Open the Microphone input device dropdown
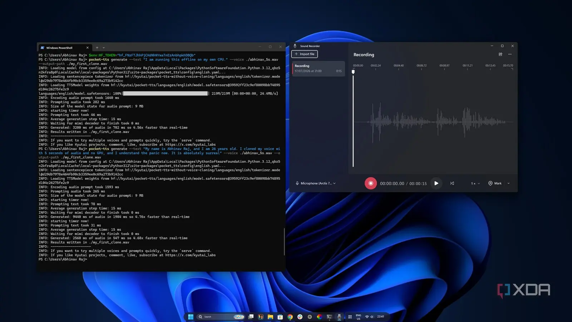Screen dimensions: 572x322 coord(316,183)
